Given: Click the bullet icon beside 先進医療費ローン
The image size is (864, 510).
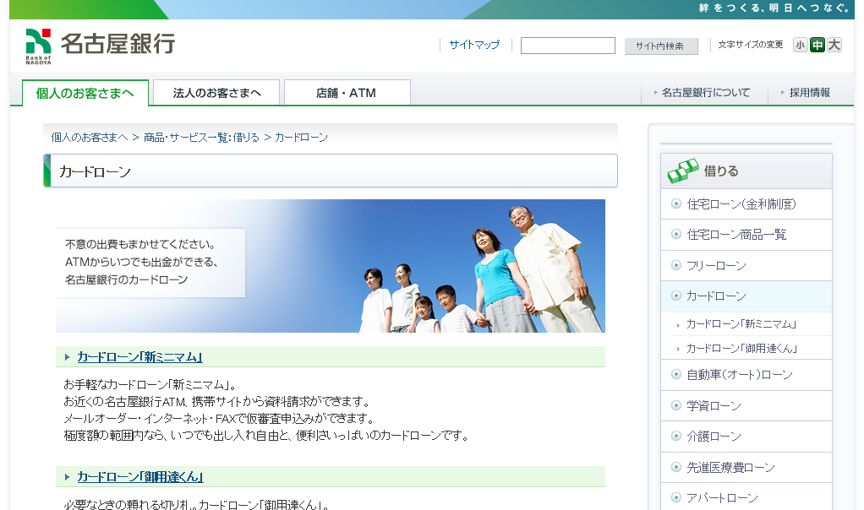Looking at the screenshot, I should click(x=676, y=467).
